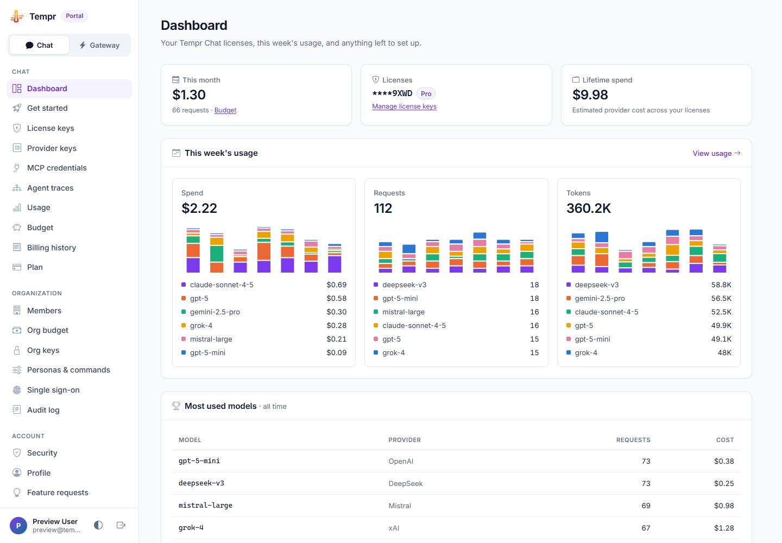Follow the View usage link
The image size is (782, 543).
[717, 153]
